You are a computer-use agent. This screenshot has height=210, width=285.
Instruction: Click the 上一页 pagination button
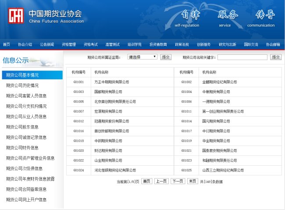(x=161, y=181)
